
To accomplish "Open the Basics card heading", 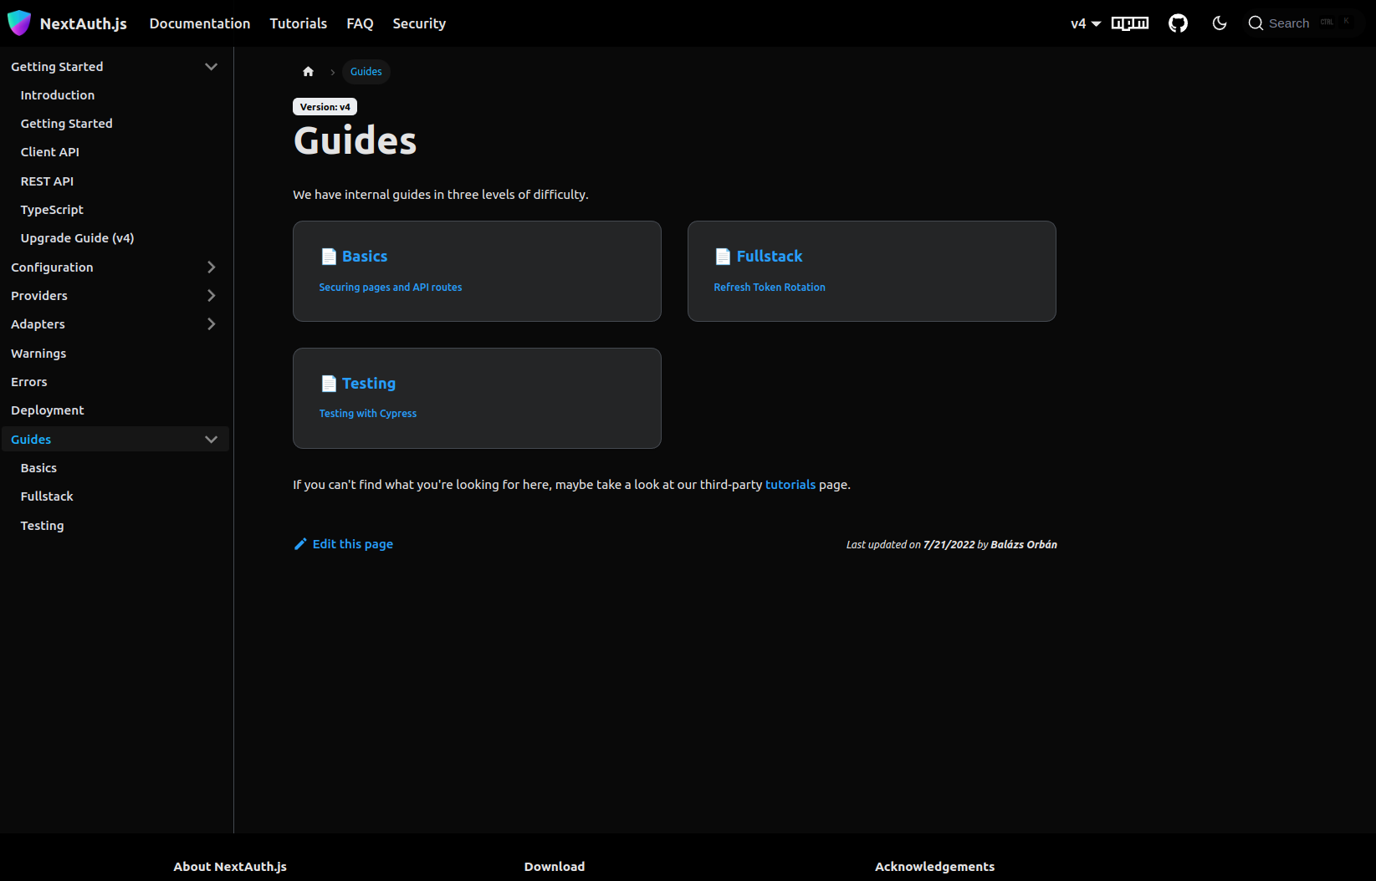I will (365, 257).
